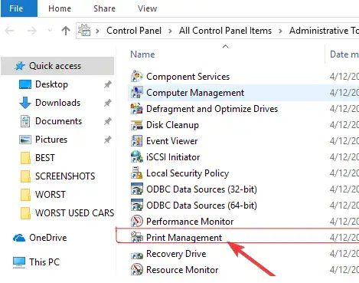Sort by the Name column header
This screenshot has height=283, width=359.
[142, 54]
